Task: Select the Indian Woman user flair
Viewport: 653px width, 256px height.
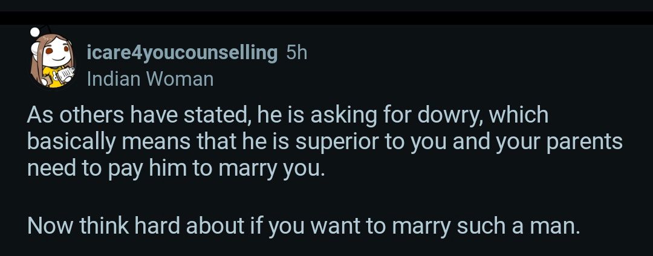Action: click(151, 78)
